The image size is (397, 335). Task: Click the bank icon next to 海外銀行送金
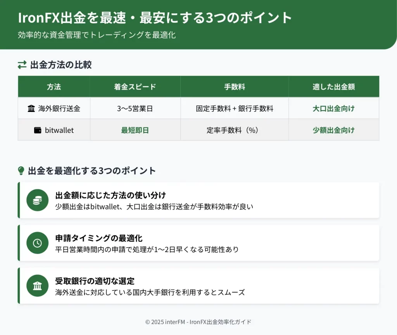[x=31, y=108]
